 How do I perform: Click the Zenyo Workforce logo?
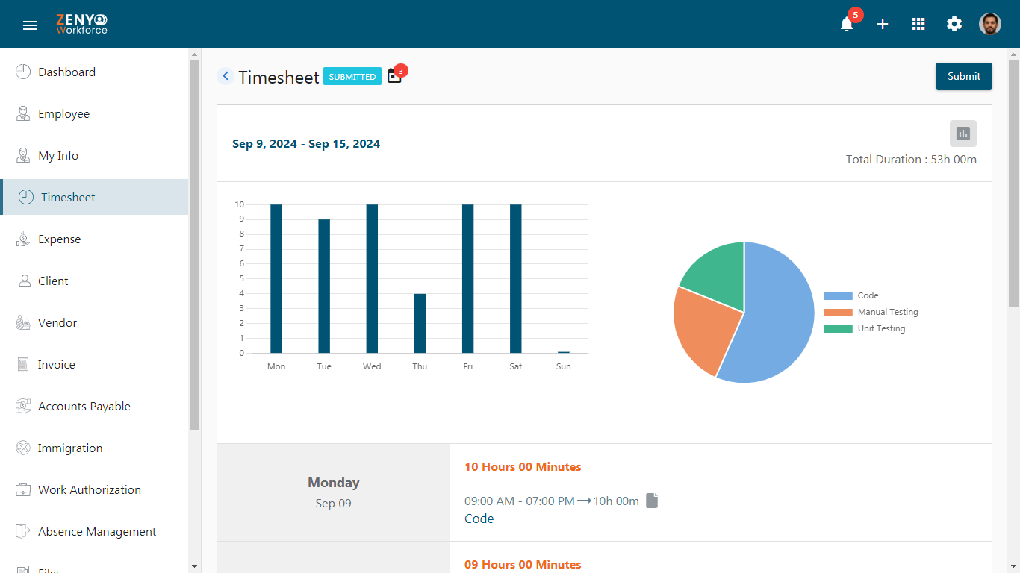[81, 24]
